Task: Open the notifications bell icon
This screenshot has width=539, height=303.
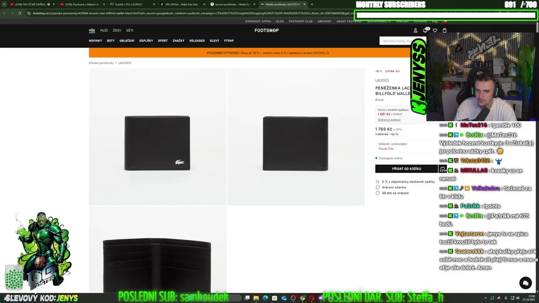Action: pyautogui.click(x=425, y=30)
